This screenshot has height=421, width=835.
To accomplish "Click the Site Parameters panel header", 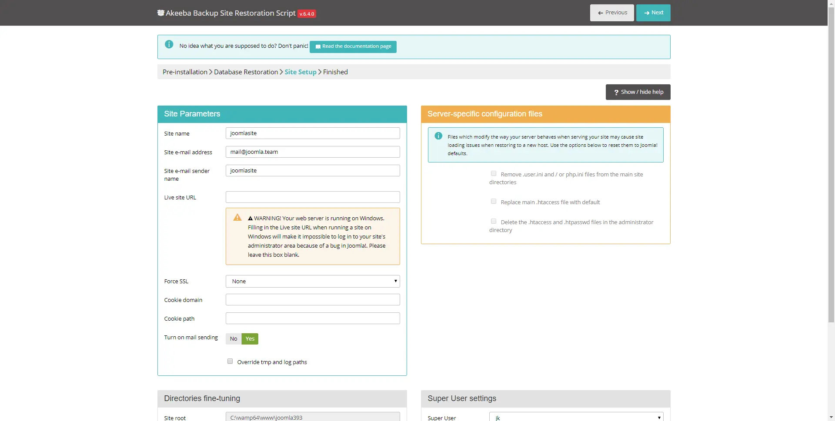I will [x=282, y=114].
